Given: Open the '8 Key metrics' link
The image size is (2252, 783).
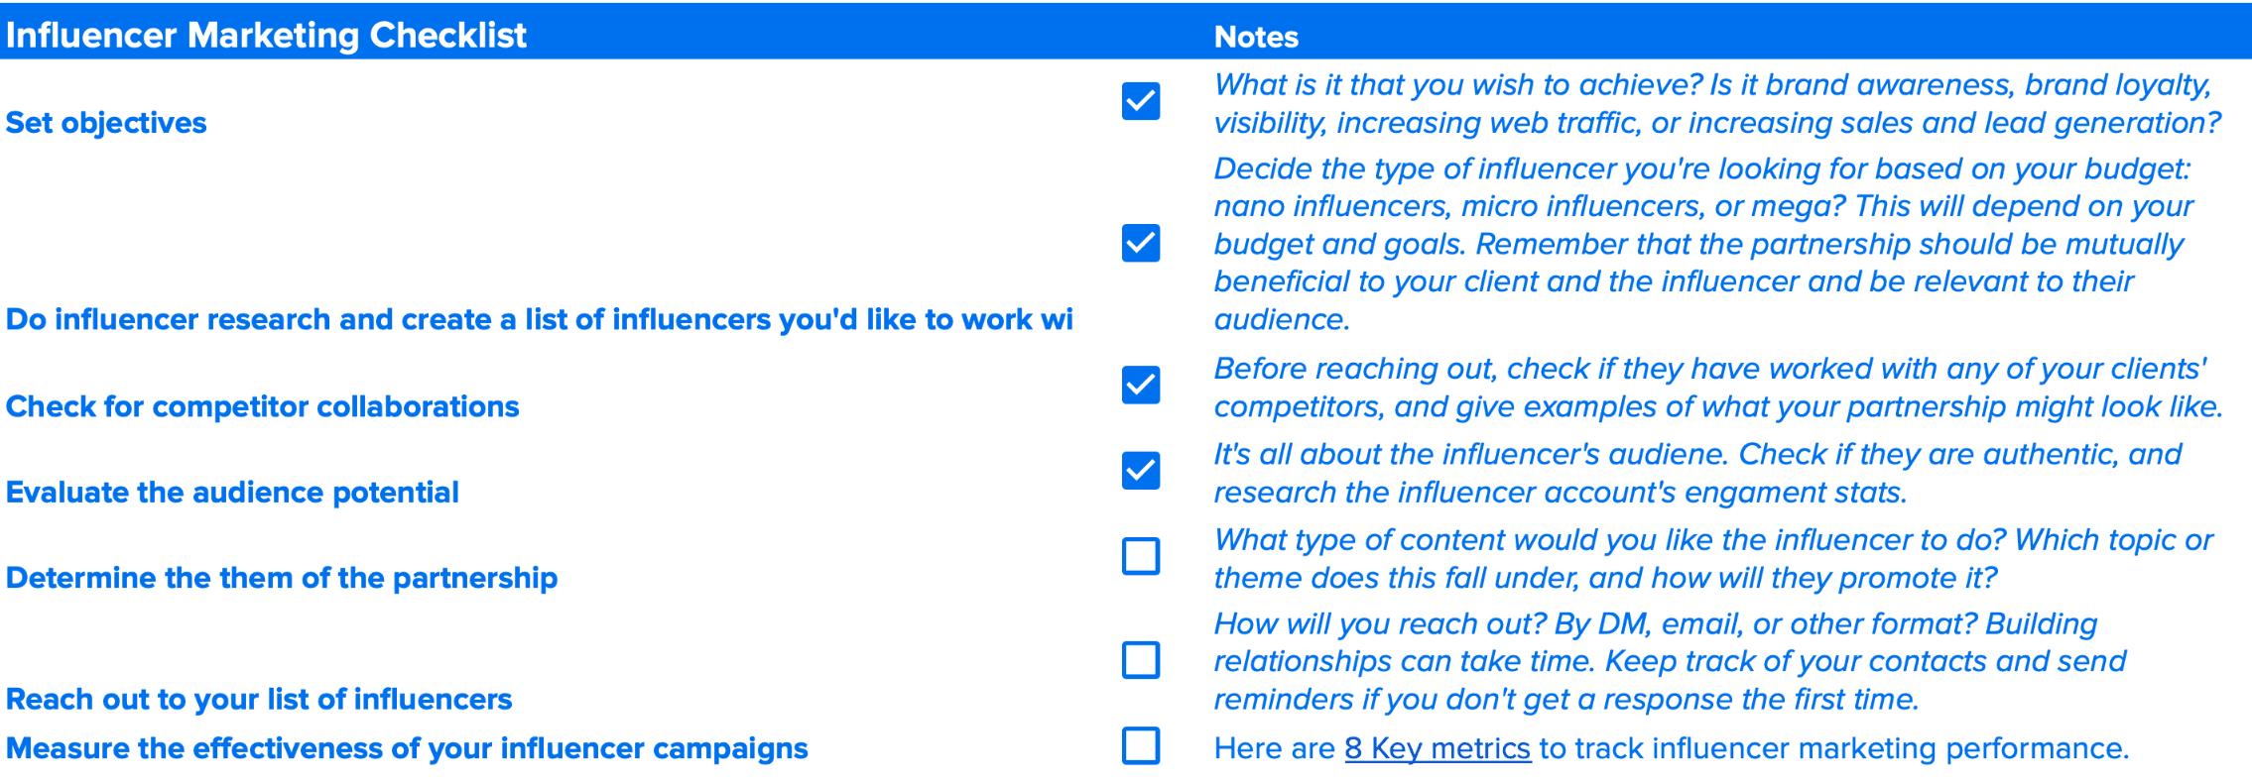Looking at the screenshot, I should 1436,748.
